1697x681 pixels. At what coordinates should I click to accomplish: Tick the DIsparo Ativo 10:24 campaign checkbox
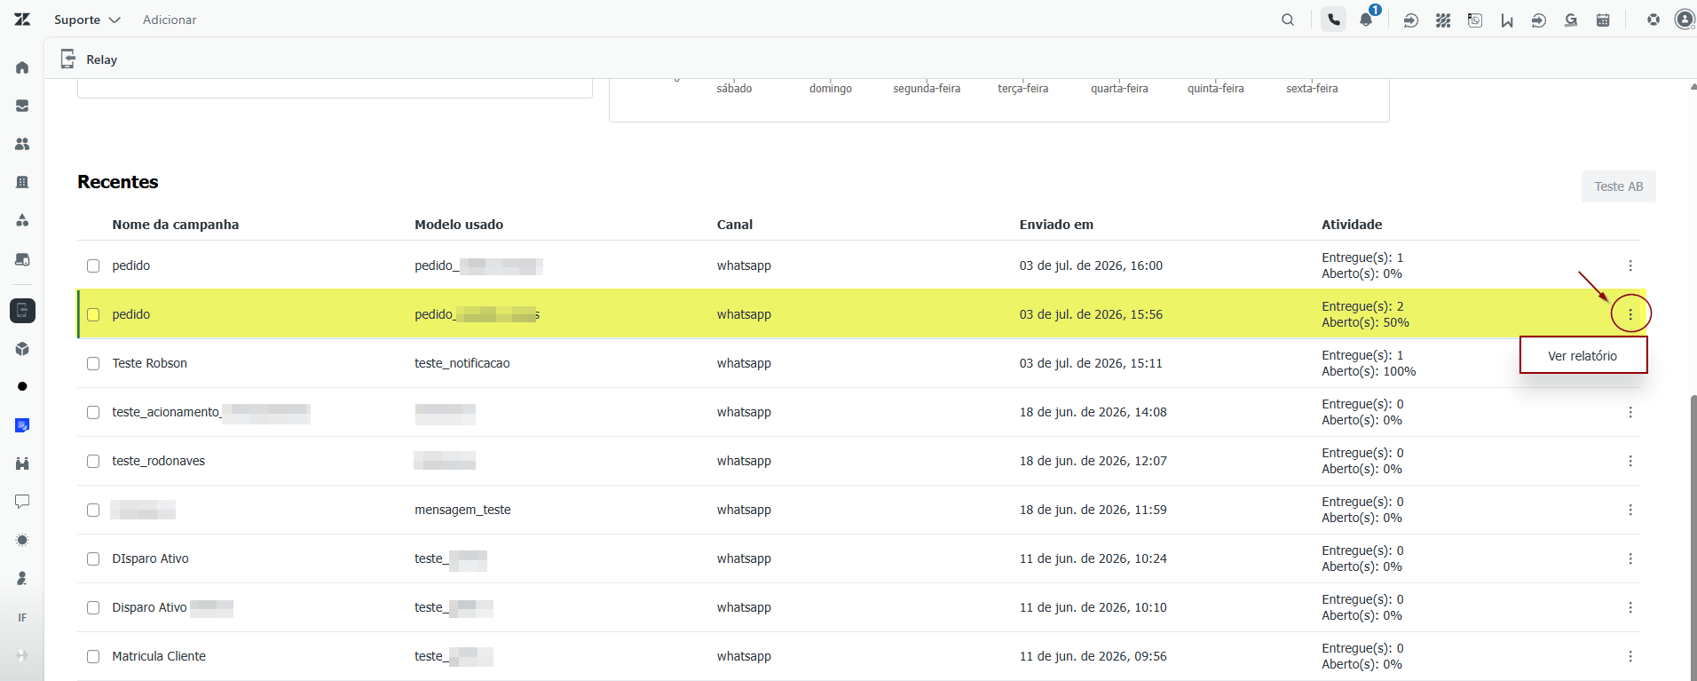93,558
